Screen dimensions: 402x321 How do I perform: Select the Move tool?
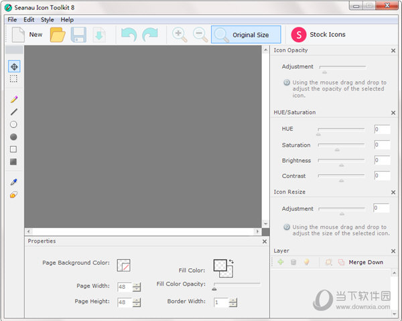click(x=14, y=66)
